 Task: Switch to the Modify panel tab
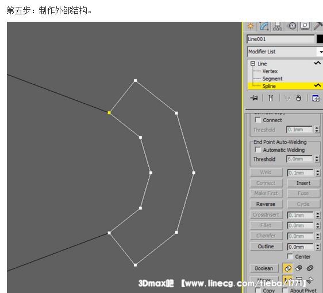point(264,26)
